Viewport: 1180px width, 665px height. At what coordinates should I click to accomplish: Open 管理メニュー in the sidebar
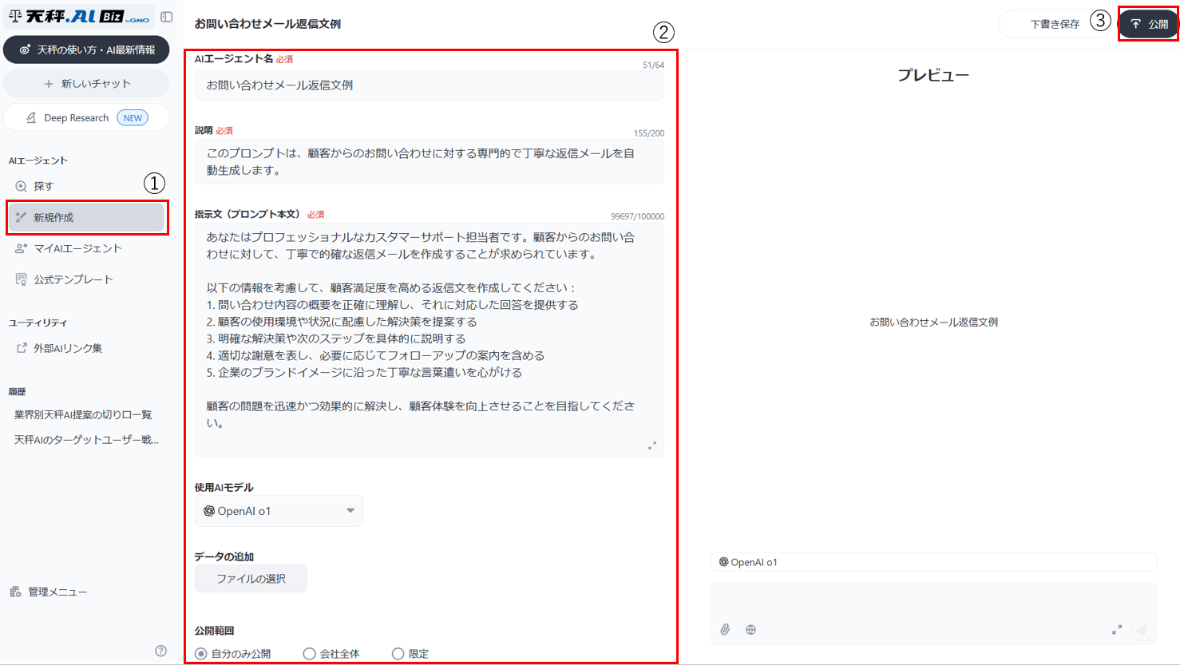click(57, 592)
